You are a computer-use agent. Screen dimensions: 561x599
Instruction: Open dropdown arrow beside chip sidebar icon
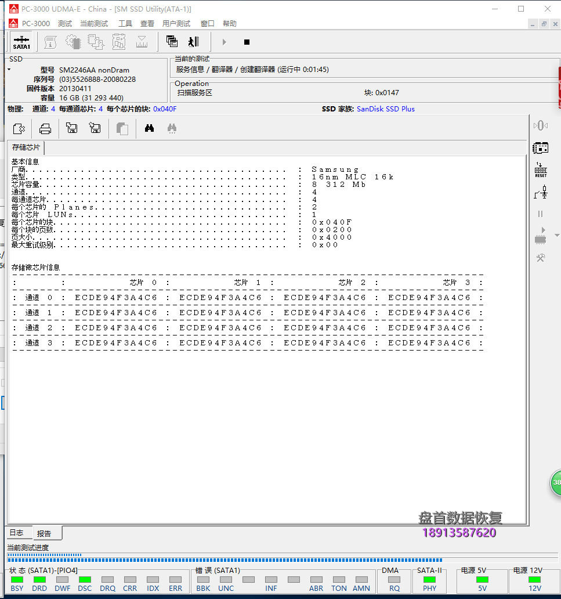[557, 235]
